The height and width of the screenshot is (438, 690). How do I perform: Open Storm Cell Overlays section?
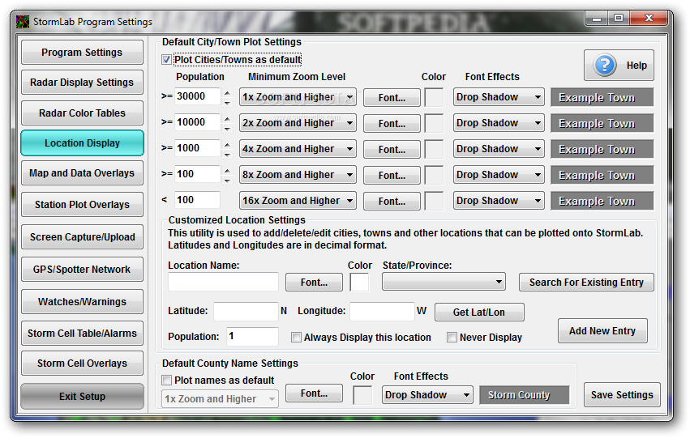[x=82, y=364]
